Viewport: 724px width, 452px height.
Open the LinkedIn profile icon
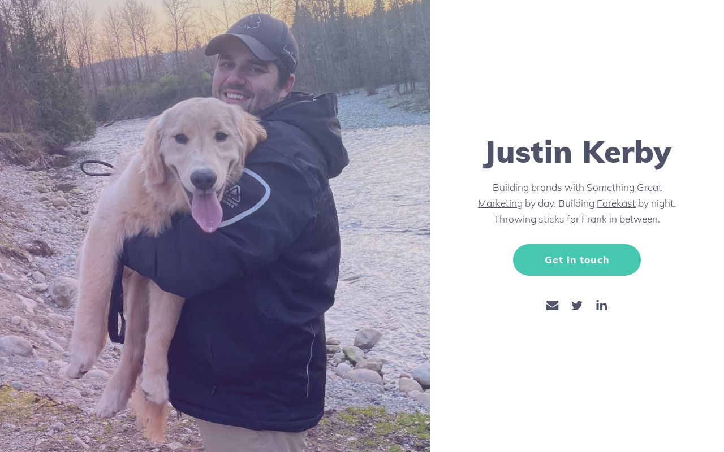point(601,305)
